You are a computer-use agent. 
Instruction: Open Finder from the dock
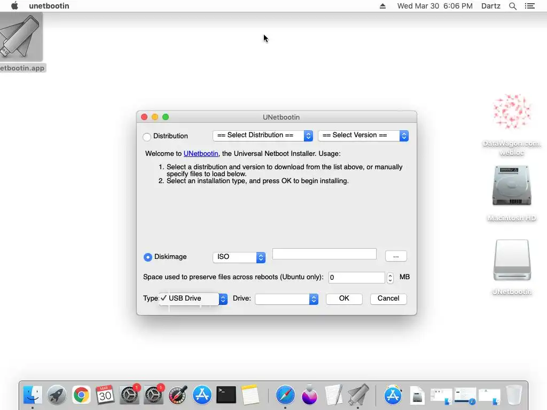(33, 396)
